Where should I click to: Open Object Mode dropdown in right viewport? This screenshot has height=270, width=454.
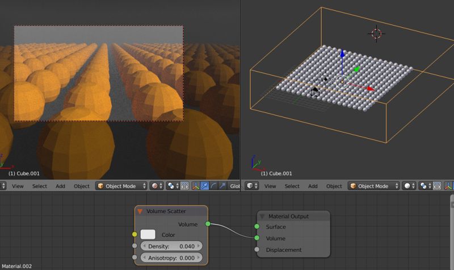(373, 186)
